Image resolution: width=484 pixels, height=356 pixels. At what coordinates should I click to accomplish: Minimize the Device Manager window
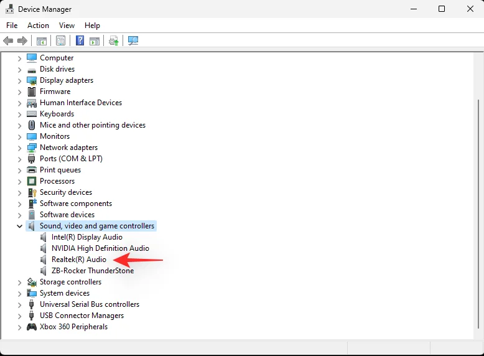pos(414,9)
